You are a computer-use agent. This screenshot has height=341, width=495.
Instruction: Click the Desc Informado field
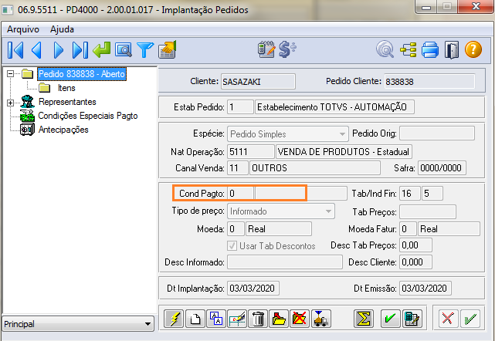(x=285, y=262)
